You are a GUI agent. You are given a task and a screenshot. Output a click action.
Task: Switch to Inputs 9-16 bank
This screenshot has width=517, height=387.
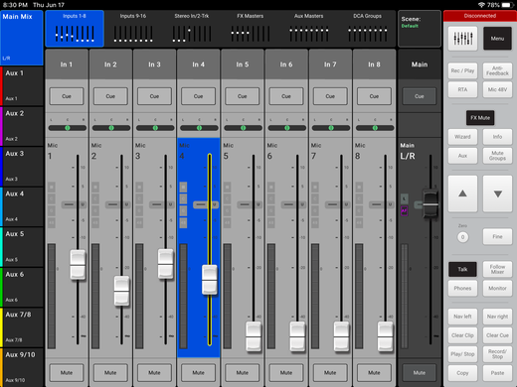coord(133,29)
